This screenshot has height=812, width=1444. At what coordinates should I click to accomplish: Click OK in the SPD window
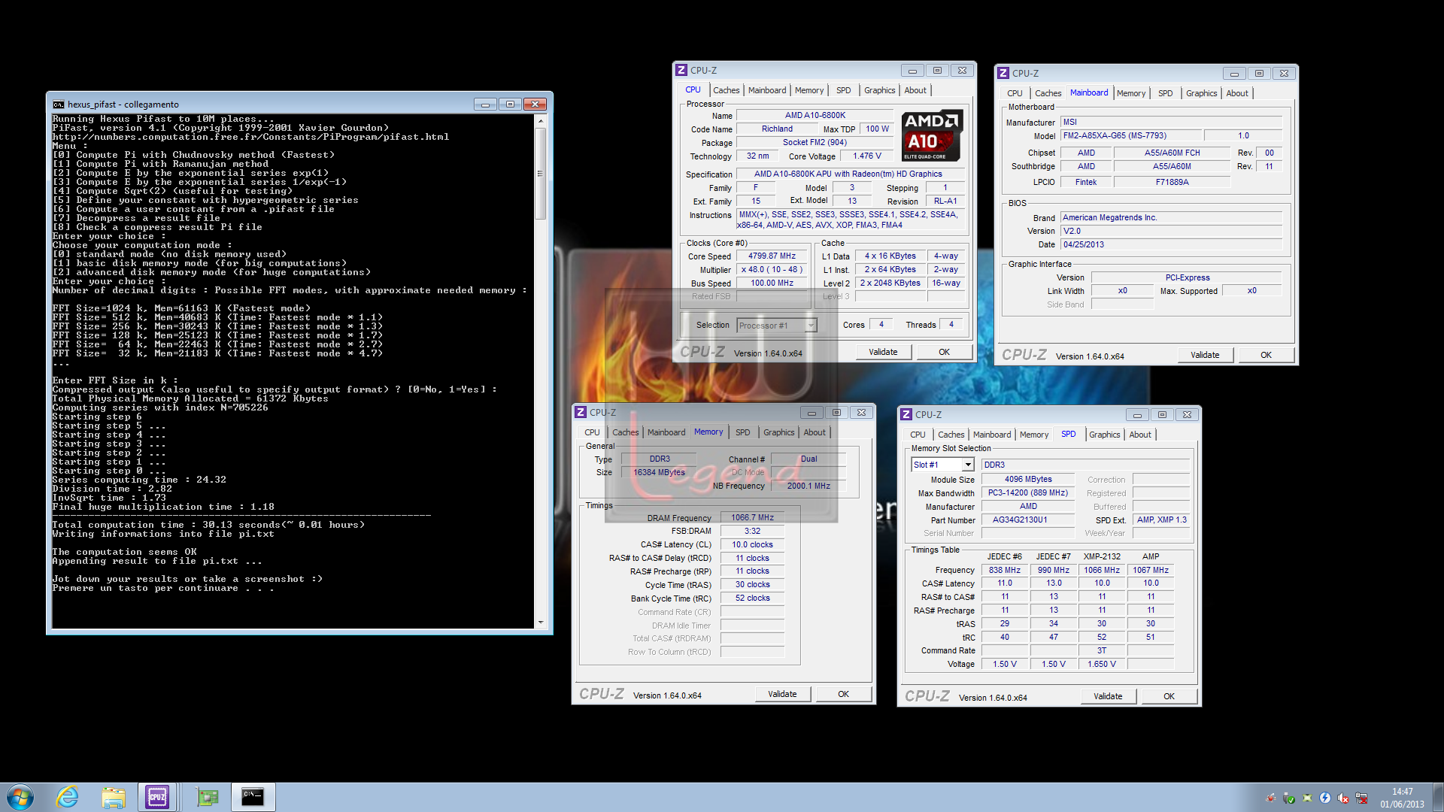1169,696
